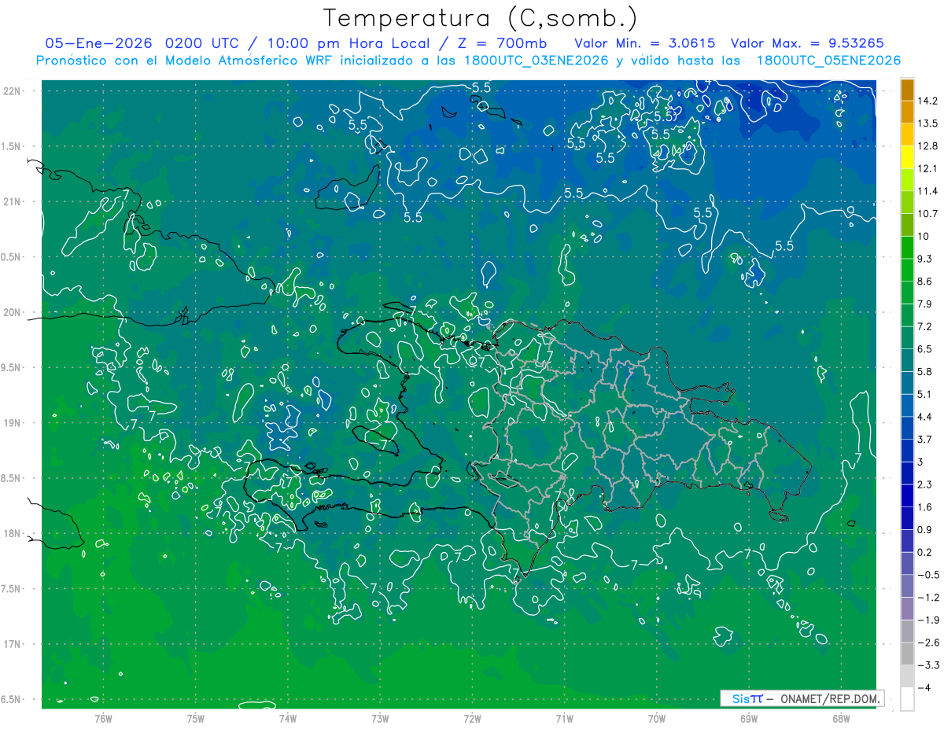This screenshot has height=729, width=944.
Task: Click the 1.6 value on the color scale
Action: 925,507
